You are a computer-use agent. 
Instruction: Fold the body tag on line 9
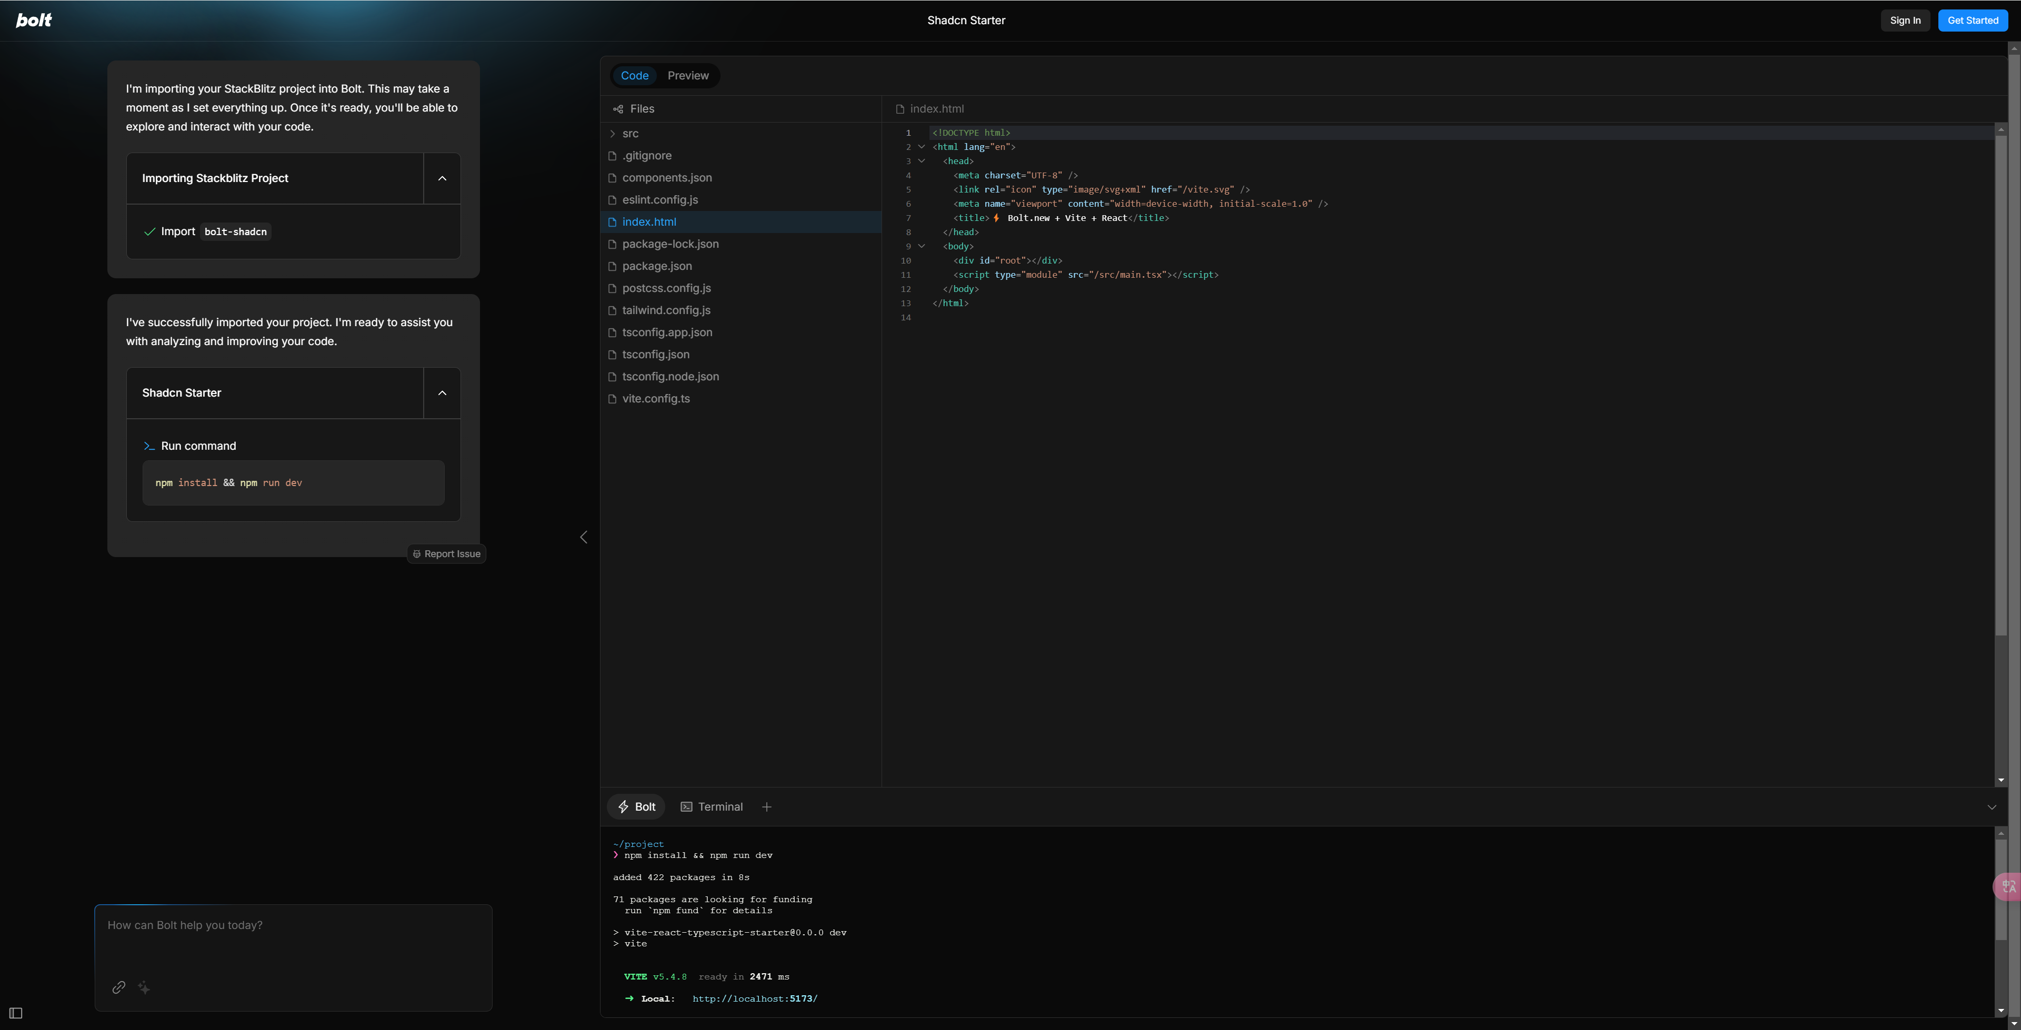(922, 246)
